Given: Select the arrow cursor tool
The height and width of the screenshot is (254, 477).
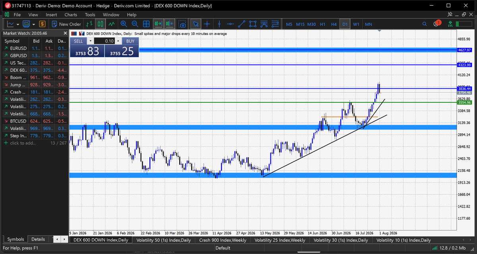Looking at the screenshot, I should point(196,24).
